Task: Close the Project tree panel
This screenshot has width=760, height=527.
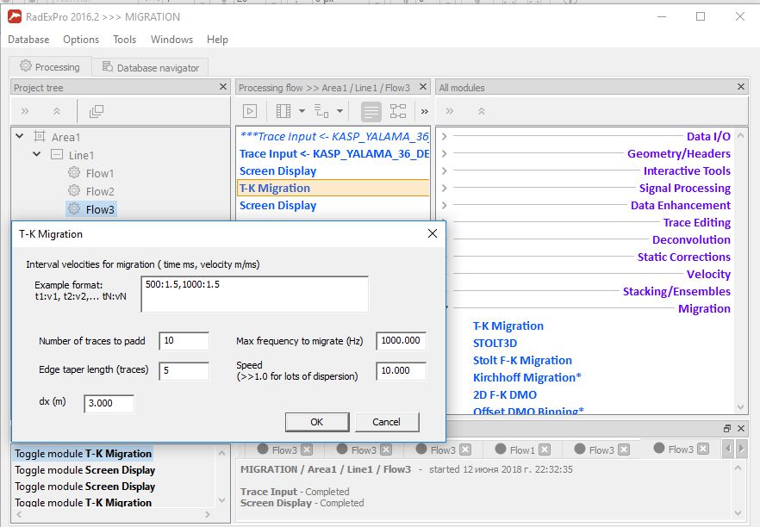Action: coord(223,87)
